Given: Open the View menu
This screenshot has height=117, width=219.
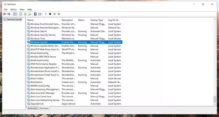Looking at the screenshot, I should pos(22,9).
